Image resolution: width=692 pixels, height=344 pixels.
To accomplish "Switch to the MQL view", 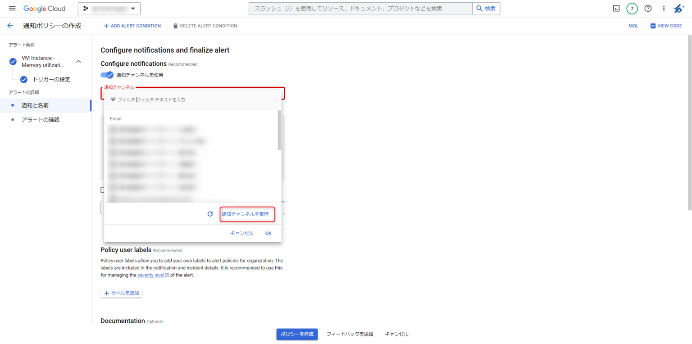I will pos(633,26).
